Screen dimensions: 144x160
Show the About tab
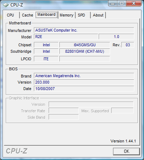(x=98, y=15)
